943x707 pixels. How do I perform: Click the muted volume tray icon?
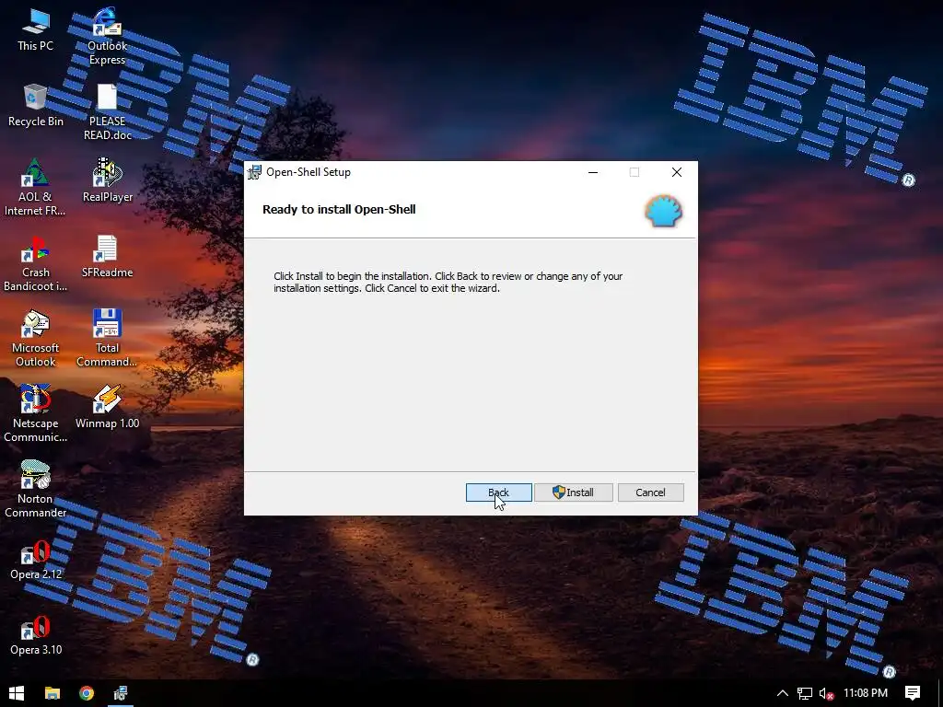coord(826,693)
